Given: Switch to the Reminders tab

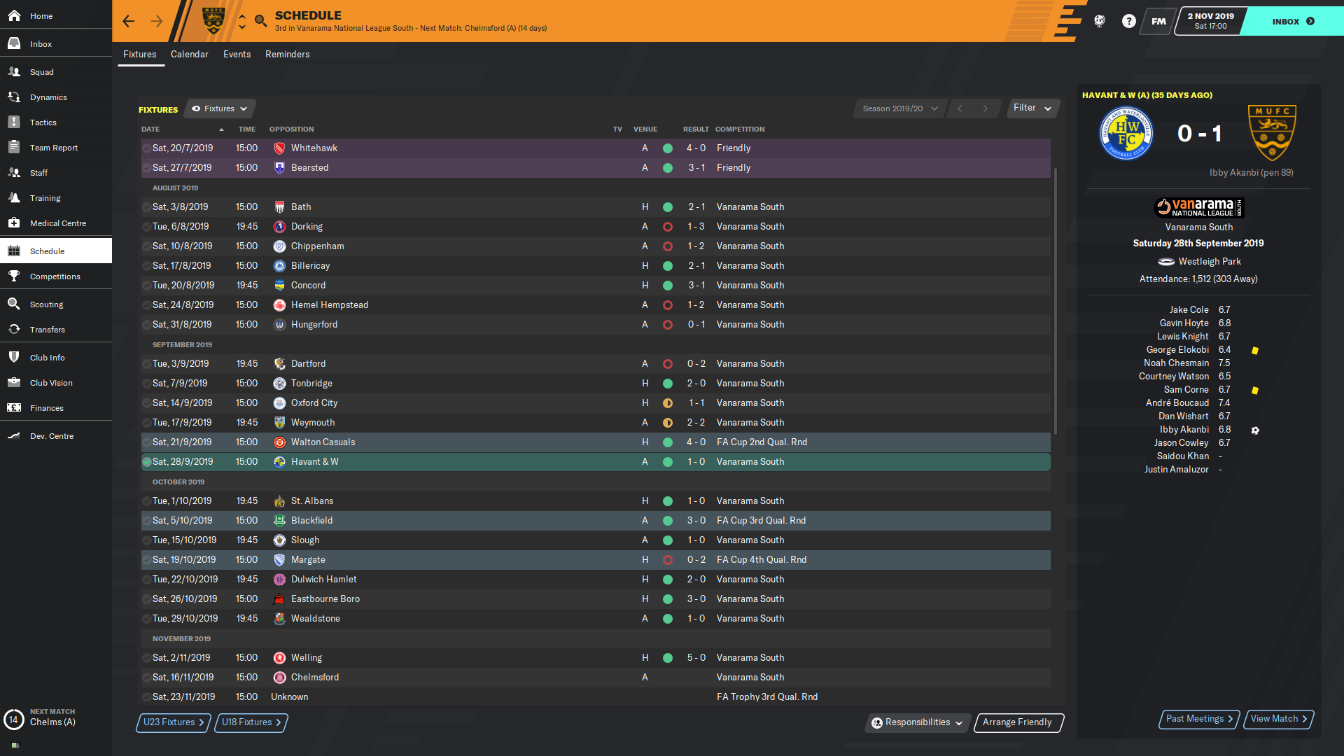Looking at the screenshot, I should pyautogui.click(x=287, y=54).
